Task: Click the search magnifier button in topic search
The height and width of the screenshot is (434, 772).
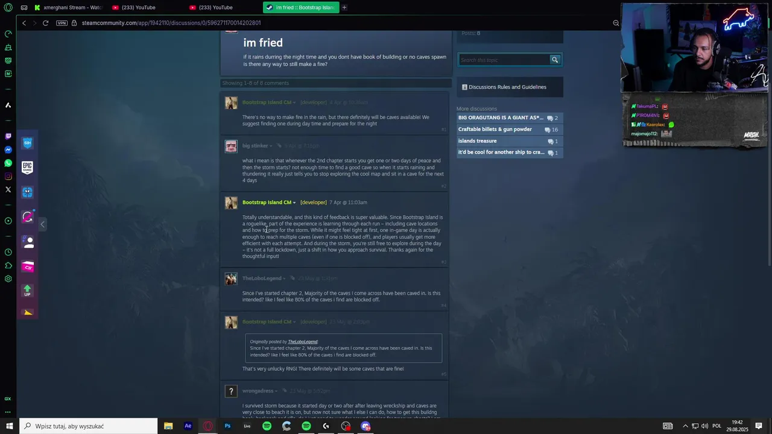Action: (x=555, y=60)
